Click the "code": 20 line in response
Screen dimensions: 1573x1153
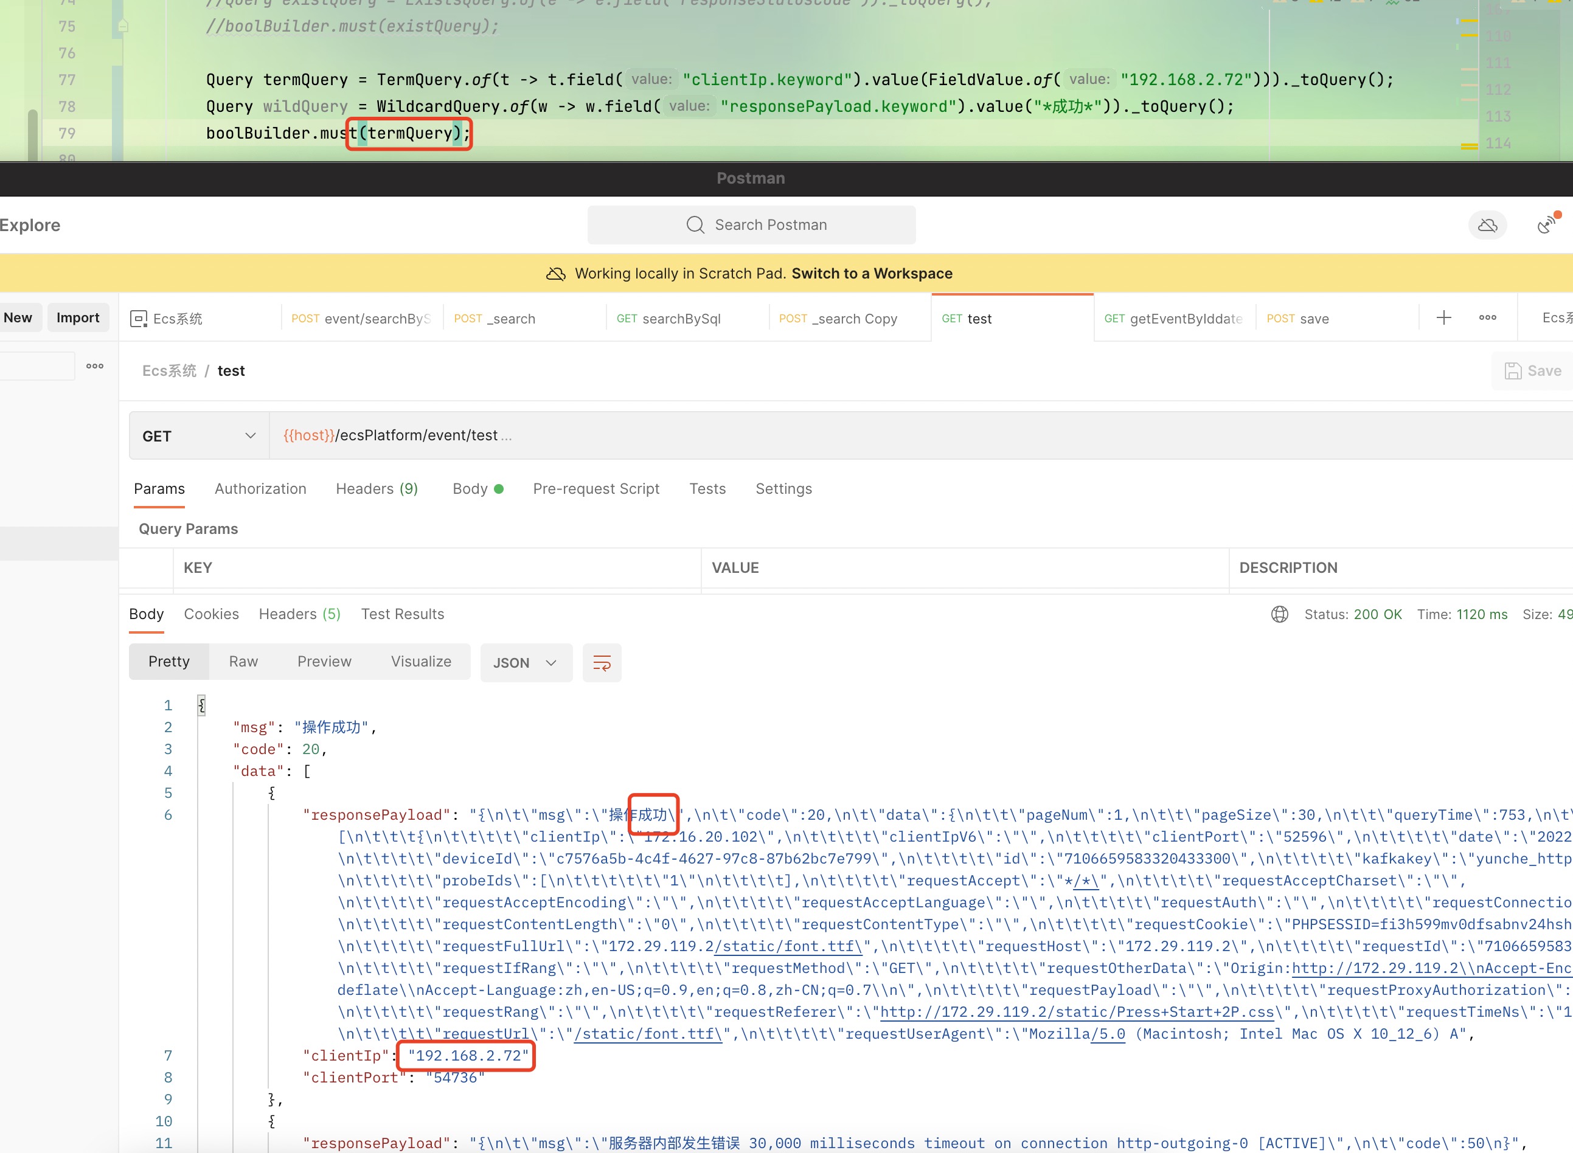[280, 749]
